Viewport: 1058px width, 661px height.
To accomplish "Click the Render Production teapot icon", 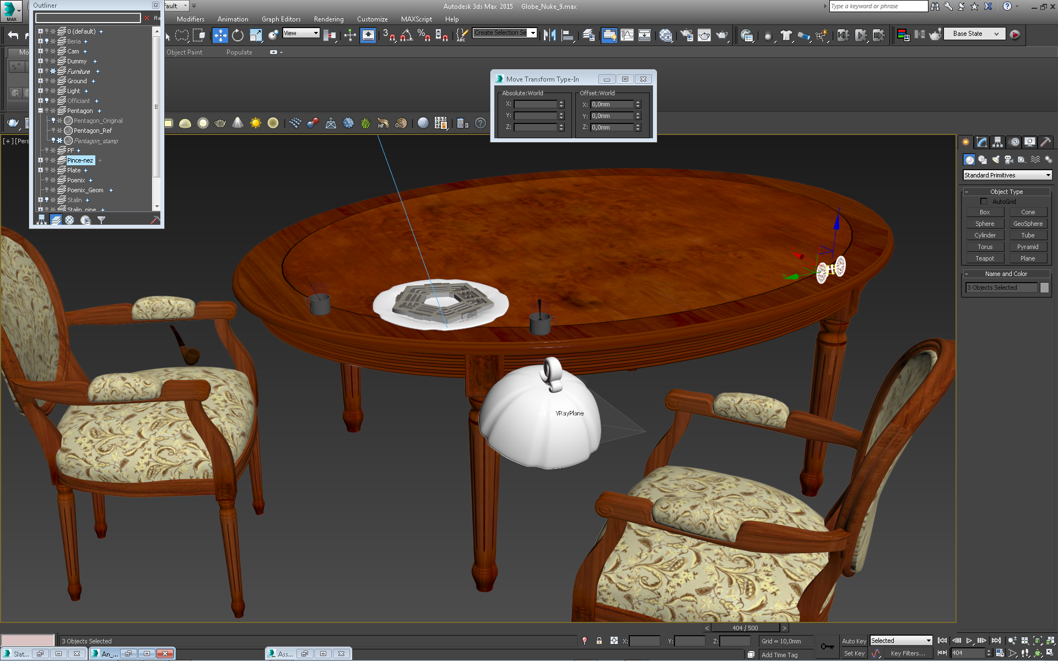I will click(x=722, y=35).
